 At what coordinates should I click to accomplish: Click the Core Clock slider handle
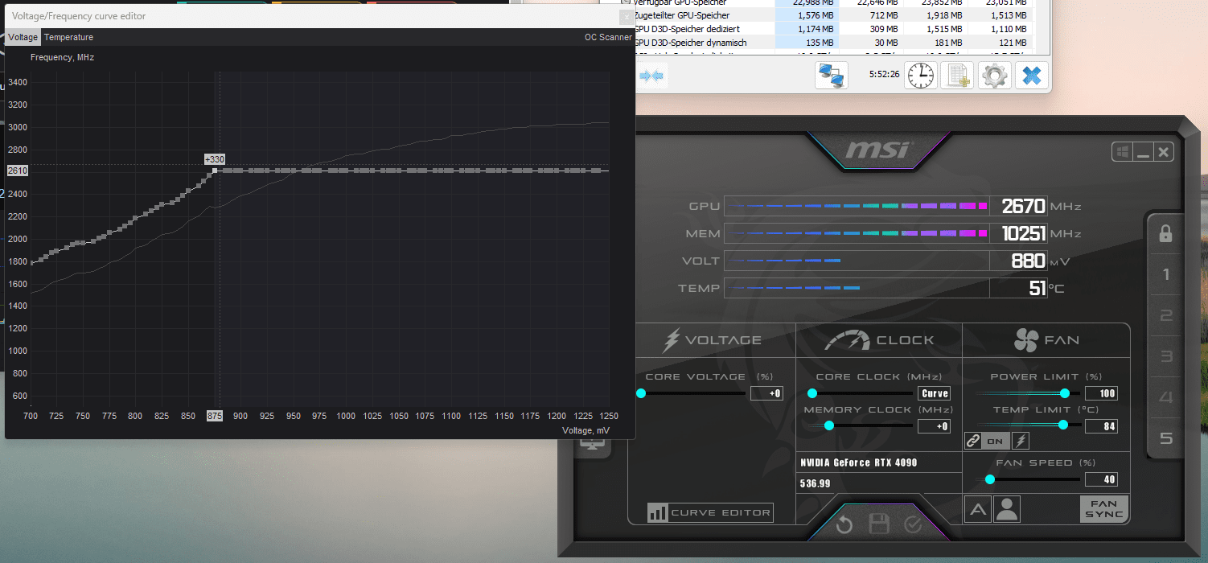(811, 393)
